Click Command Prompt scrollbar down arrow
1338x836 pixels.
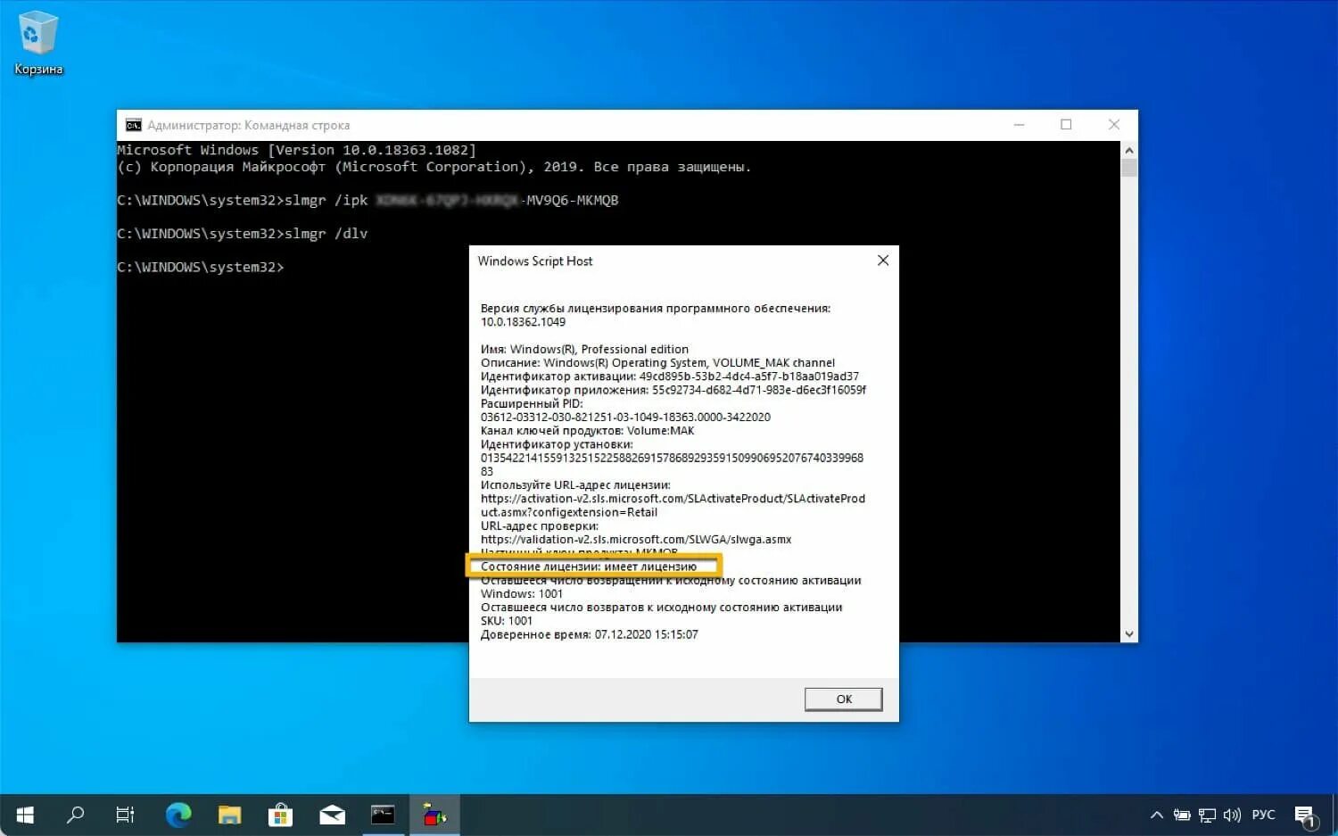click(1129, 633)
